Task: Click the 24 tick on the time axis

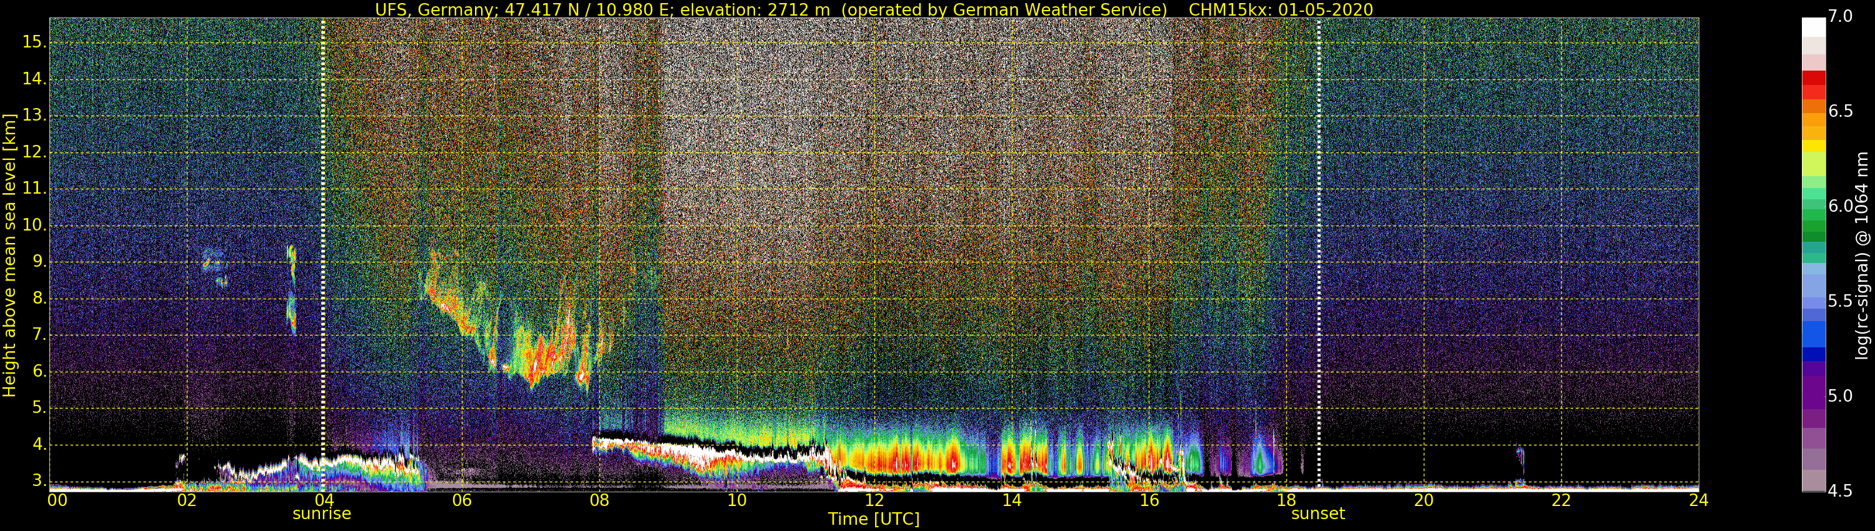Action: [1698, 500]
